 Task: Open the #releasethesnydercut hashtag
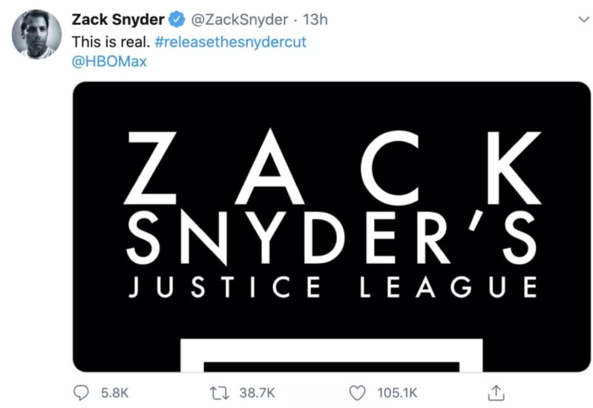(x=231, y=42)
